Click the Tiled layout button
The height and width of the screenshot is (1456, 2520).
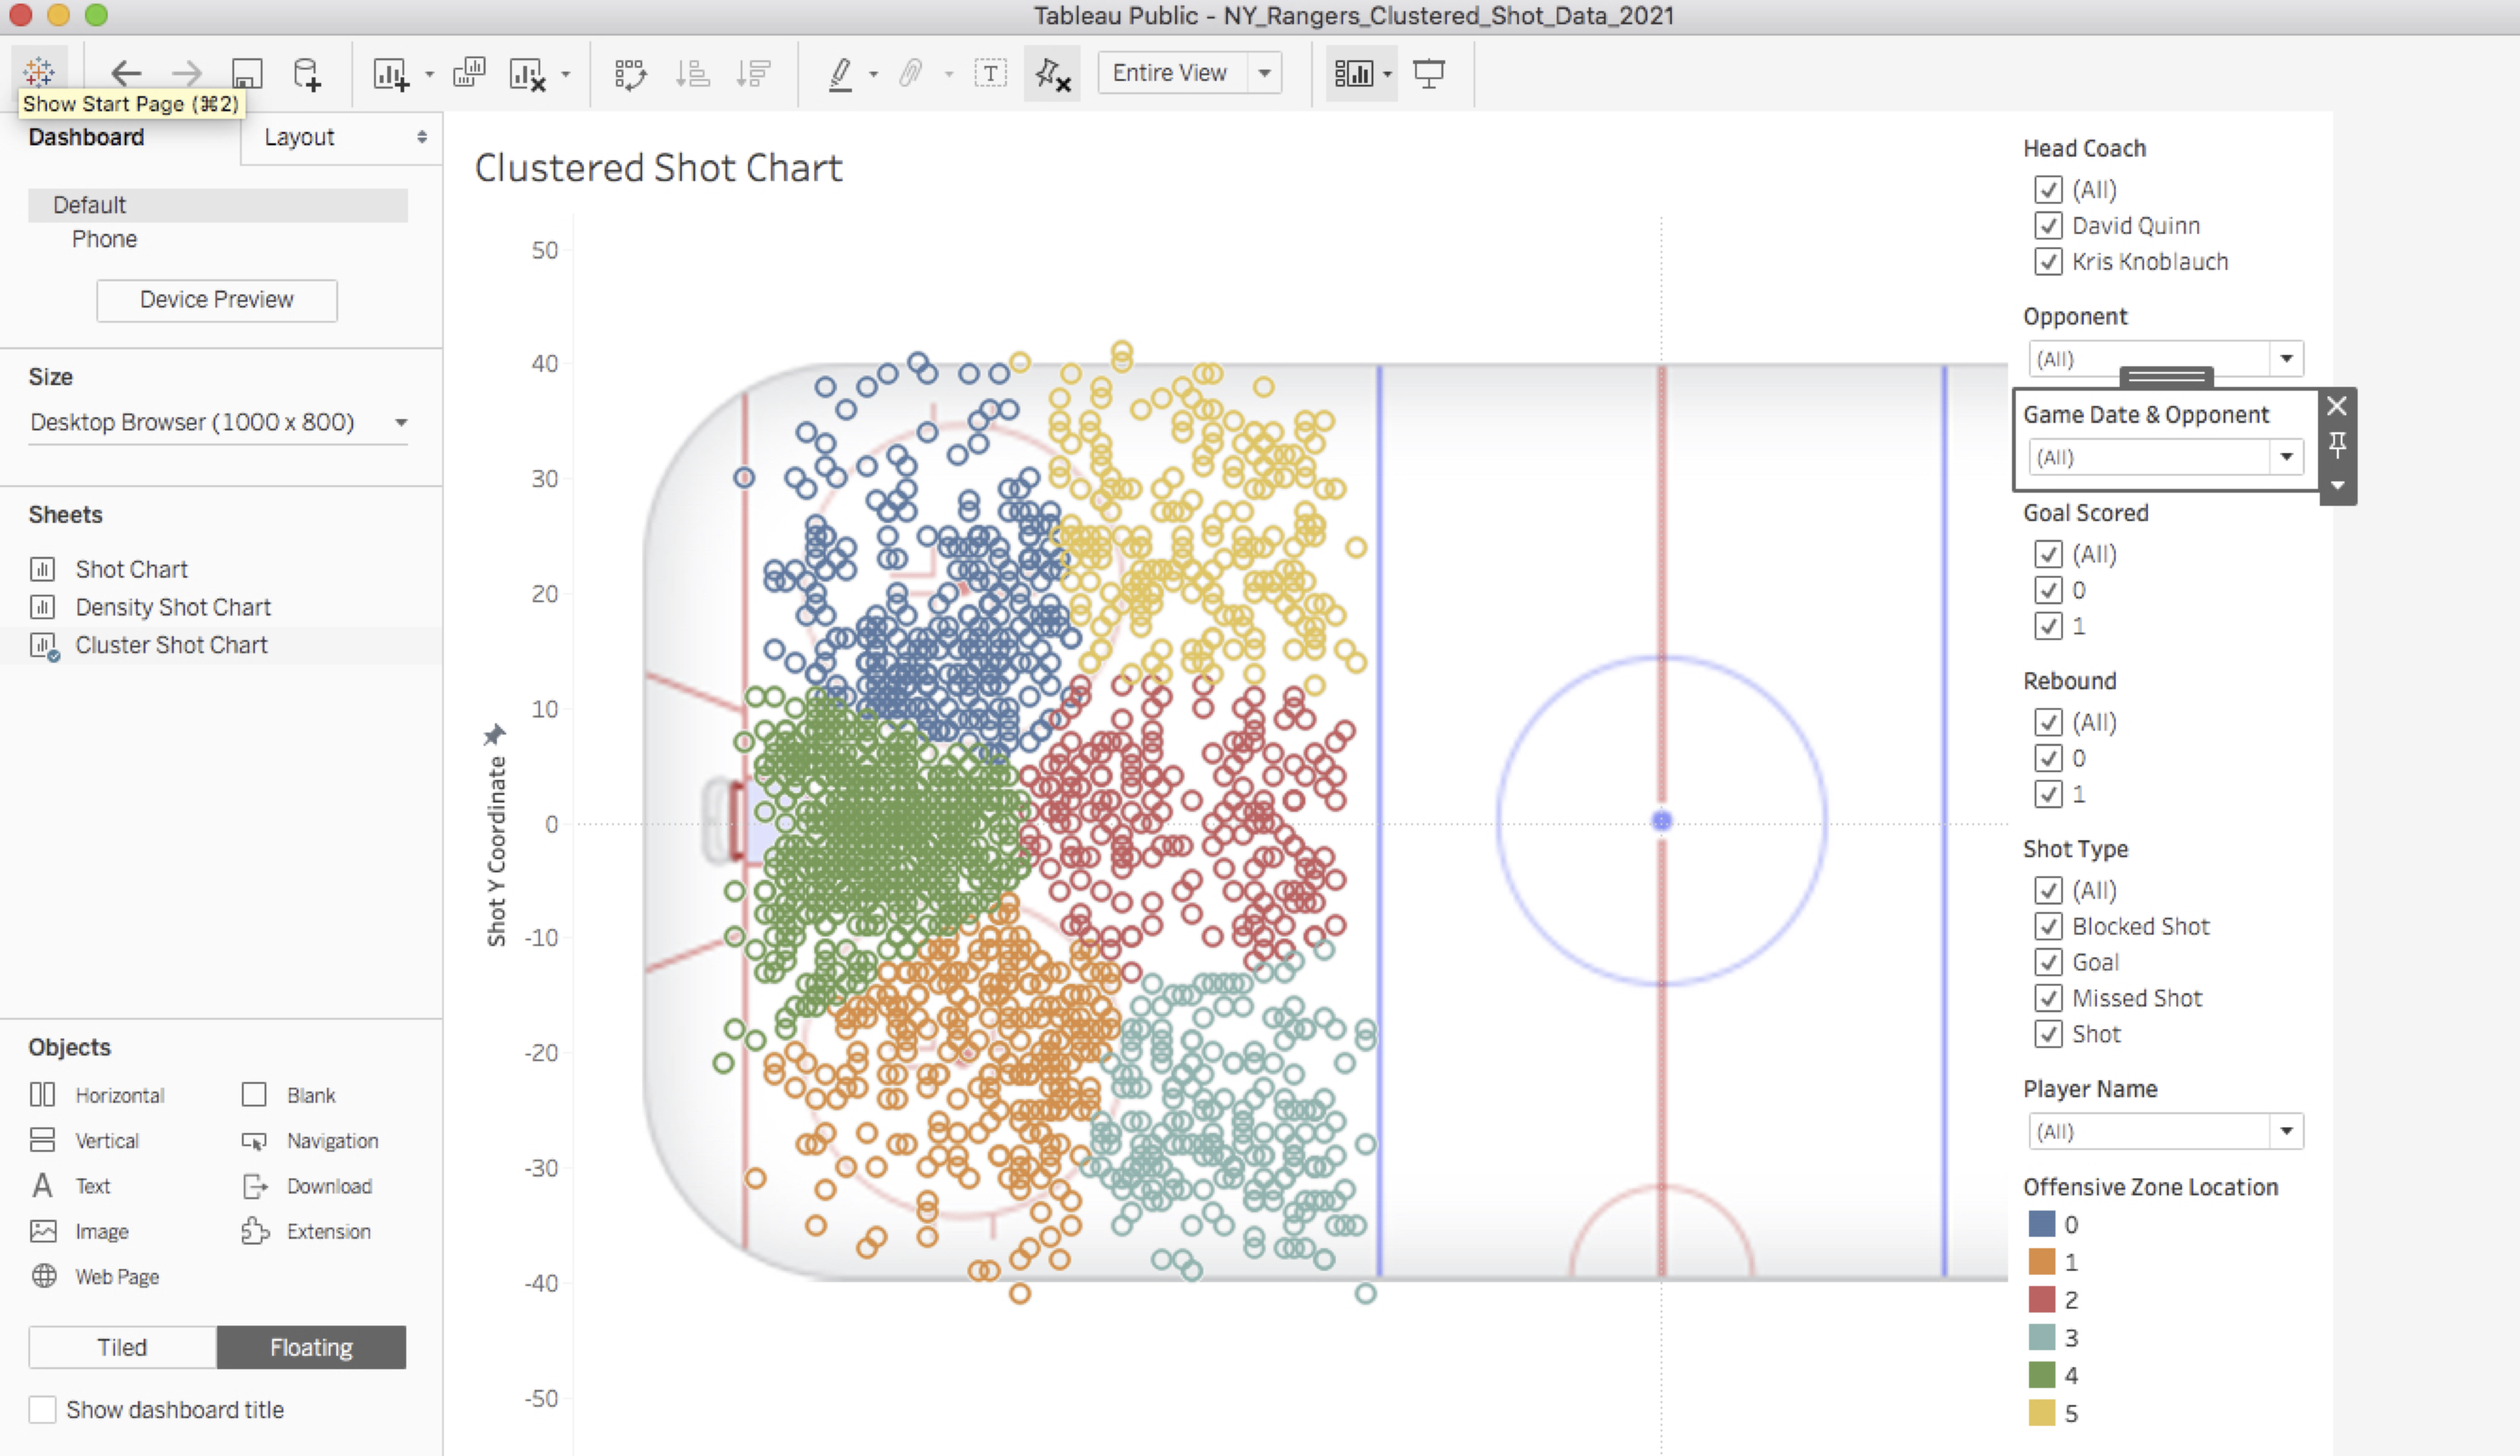[x=122, y=1347]
